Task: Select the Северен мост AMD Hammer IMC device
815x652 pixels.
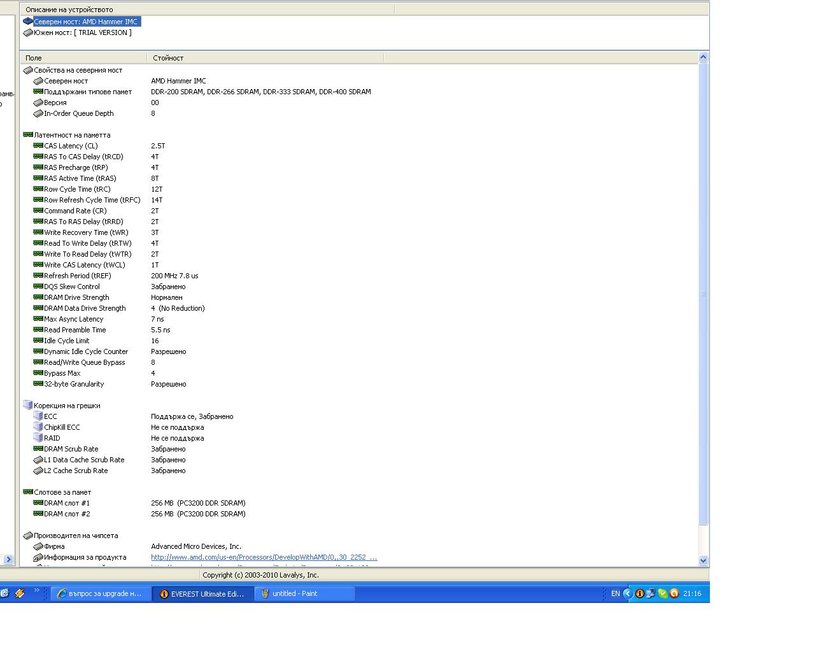Action: click(x=85, y=22)
